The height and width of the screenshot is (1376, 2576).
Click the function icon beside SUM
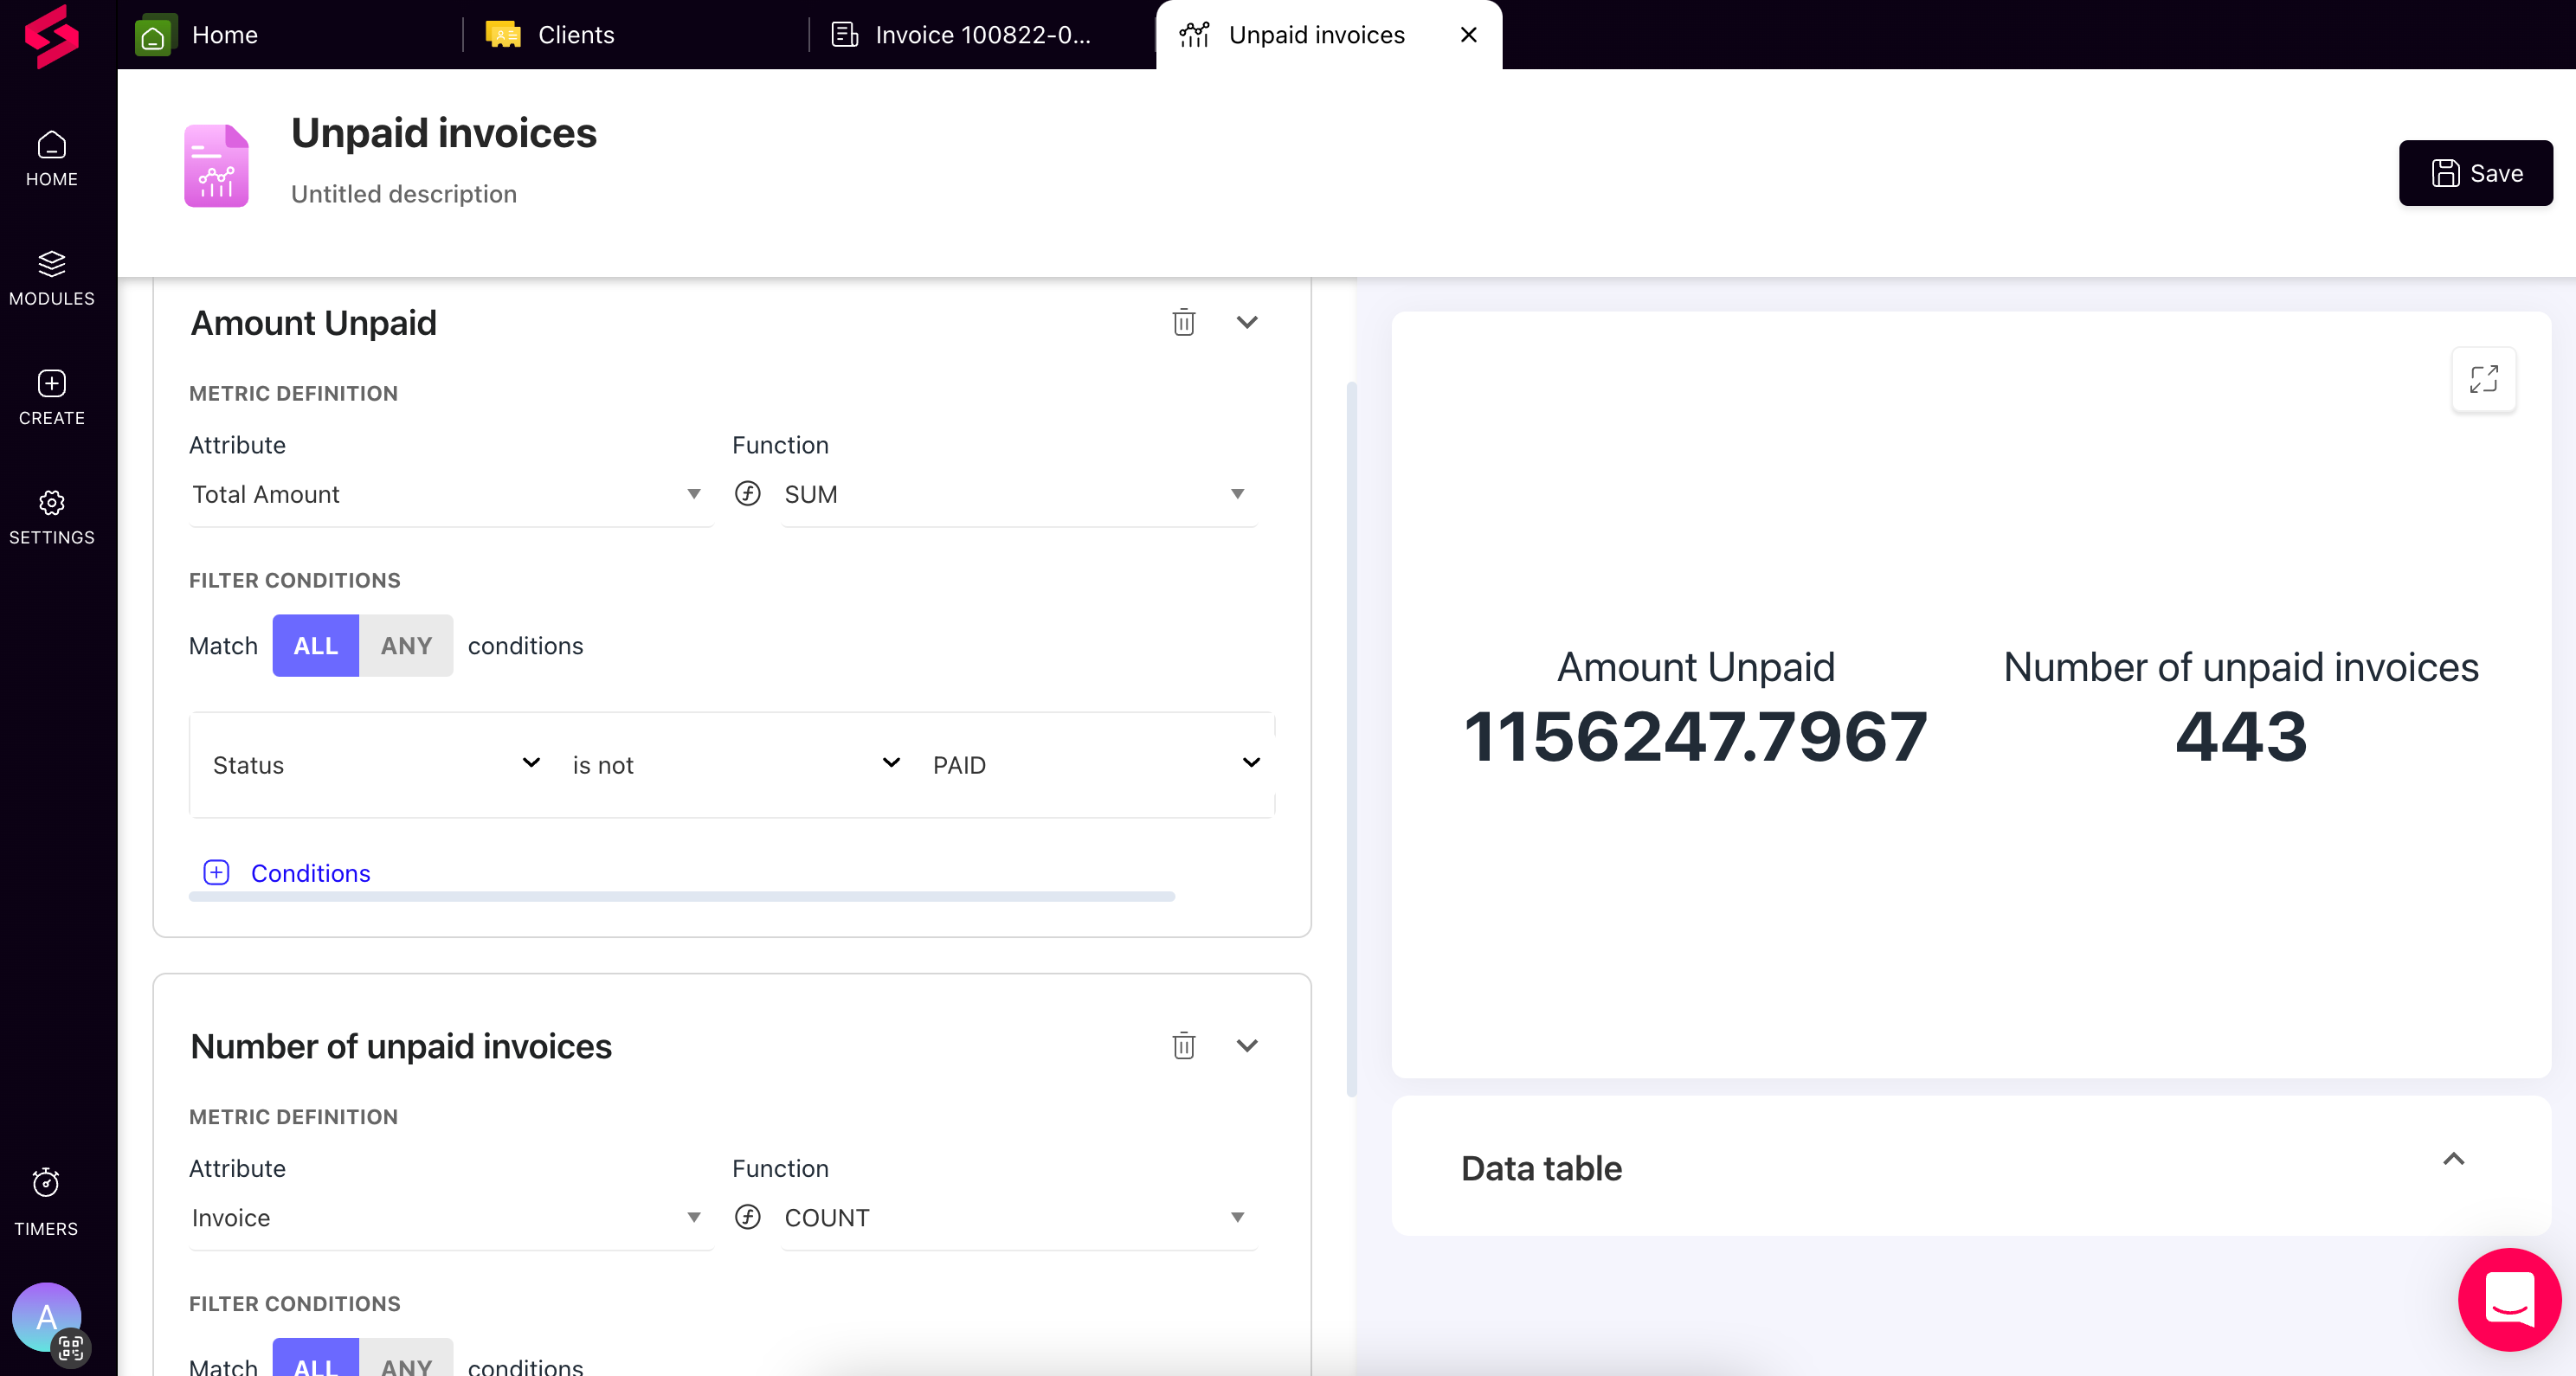coord(748,493)
